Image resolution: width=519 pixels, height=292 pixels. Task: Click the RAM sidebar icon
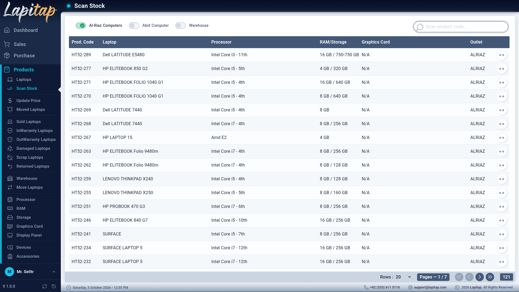point(10,208)
